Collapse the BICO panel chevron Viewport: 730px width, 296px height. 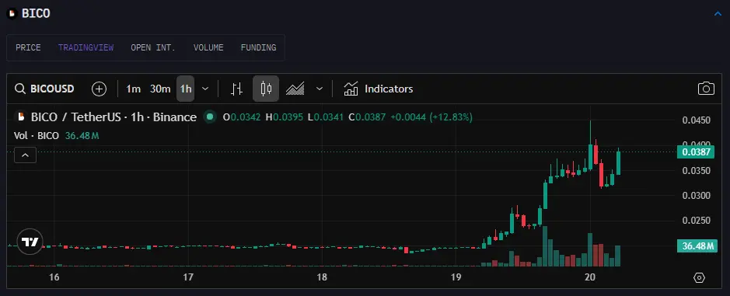718,14
